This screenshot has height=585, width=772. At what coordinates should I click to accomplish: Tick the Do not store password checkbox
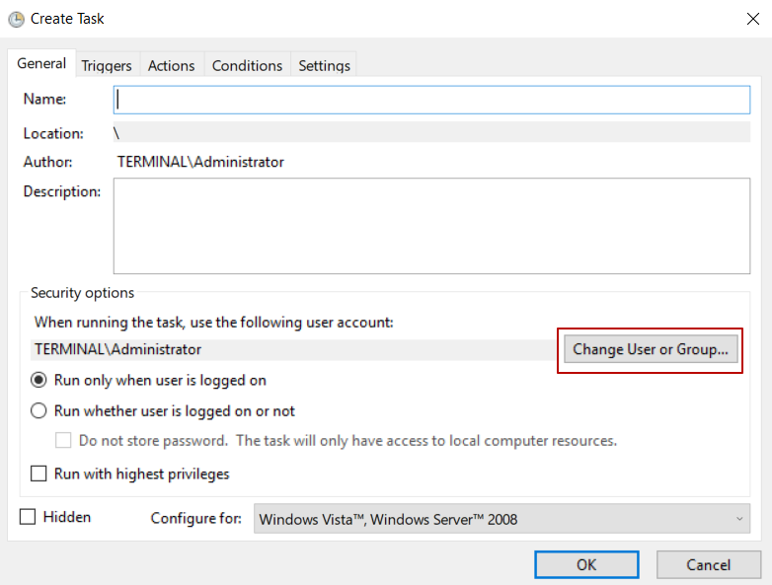[x=63, y=441]
